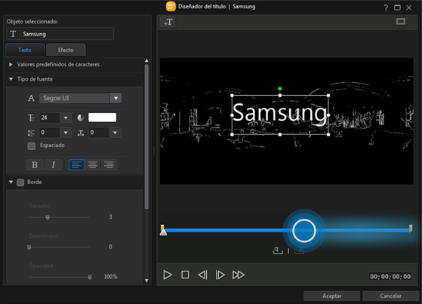Switch to the Efecto tab
The width and height of the screenshot is (422, 304).
pos(66,50)
